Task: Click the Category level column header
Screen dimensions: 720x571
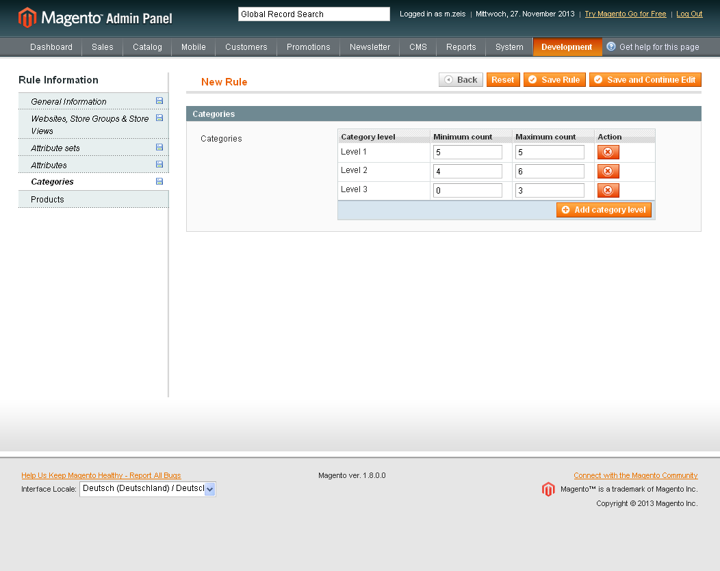Action: coord(384,137)
